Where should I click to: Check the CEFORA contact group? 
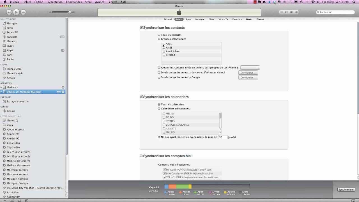pos(164,55)
